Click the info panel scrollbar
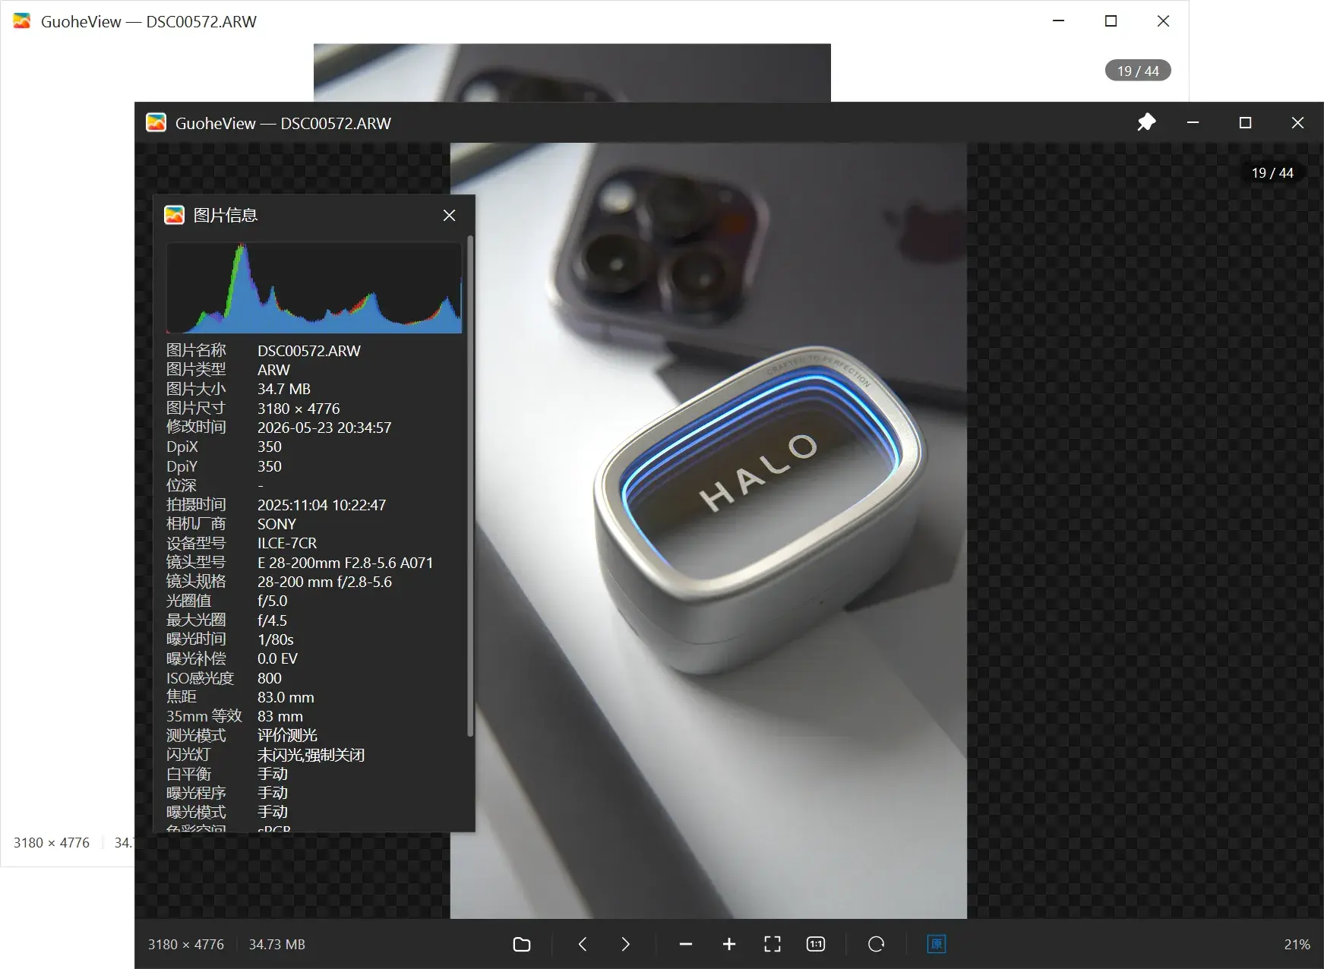This screenshot has height=969, width=1324. 470,486
